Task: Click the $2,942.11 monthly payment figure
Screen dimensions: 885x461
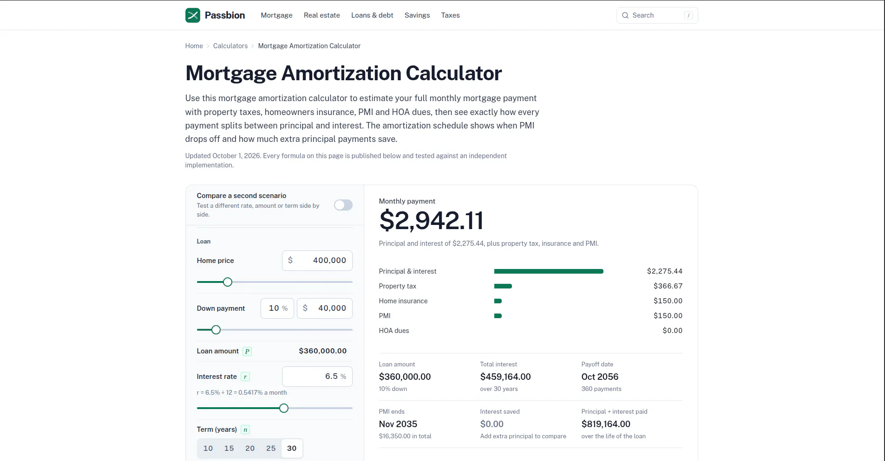Action: [x=431, y=220]
